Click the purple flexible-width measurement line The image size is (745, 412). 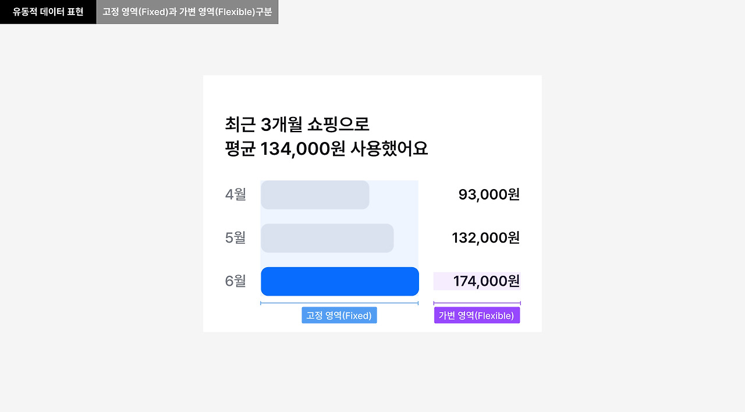477,303
